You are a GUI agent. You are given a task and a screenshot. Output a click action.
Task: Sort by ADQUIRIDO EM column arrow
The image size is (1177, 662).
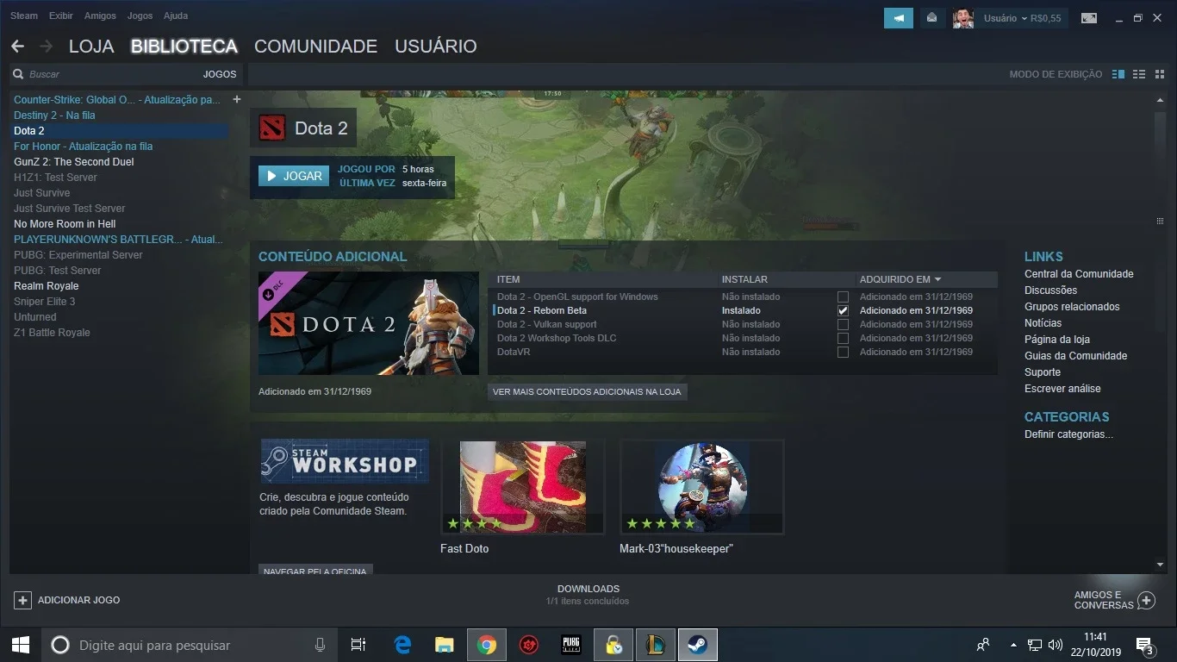(937, 279)
